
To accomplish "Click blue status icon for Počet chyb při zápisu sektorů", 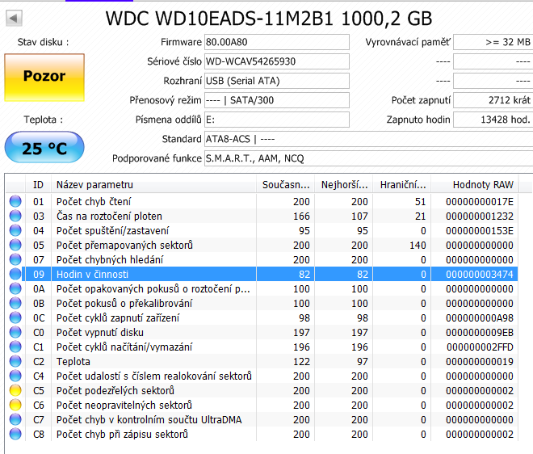I will (15, 434).
